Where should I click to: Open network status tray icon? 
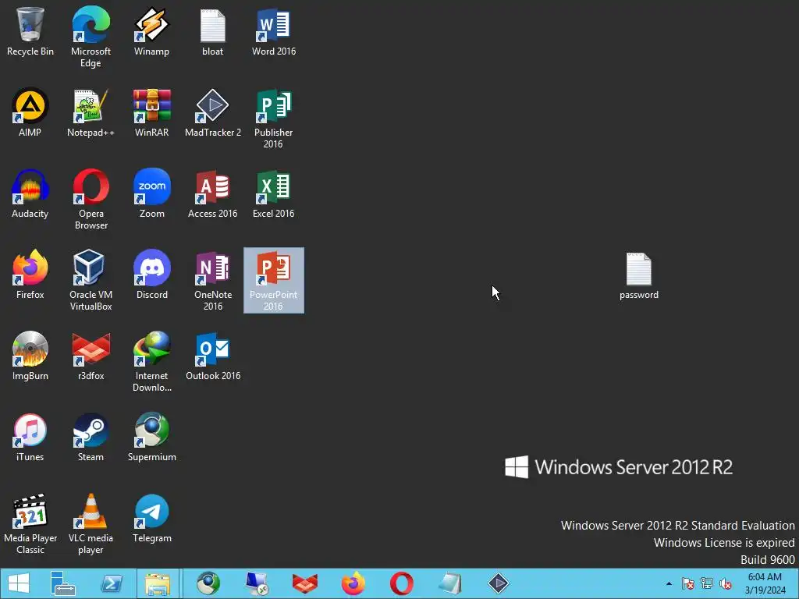coord(707,583)
